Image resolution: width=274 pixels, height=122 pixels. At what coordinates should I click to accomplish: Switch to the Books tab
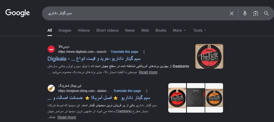161,30
